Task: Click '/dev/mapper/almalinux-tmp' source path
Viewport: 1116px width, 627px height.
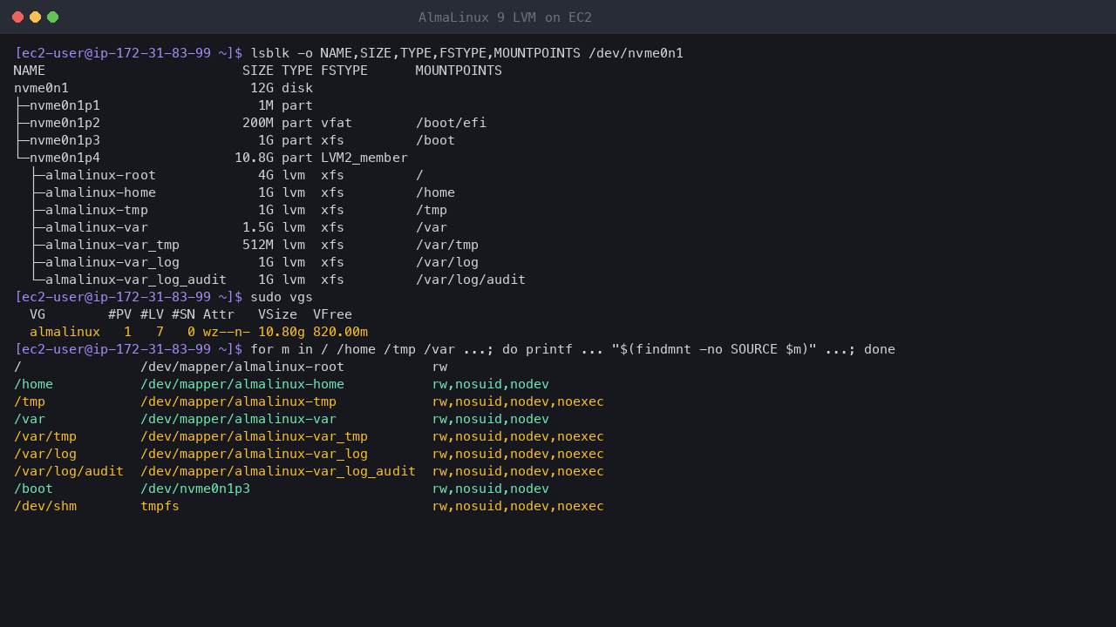Action: 238,401
